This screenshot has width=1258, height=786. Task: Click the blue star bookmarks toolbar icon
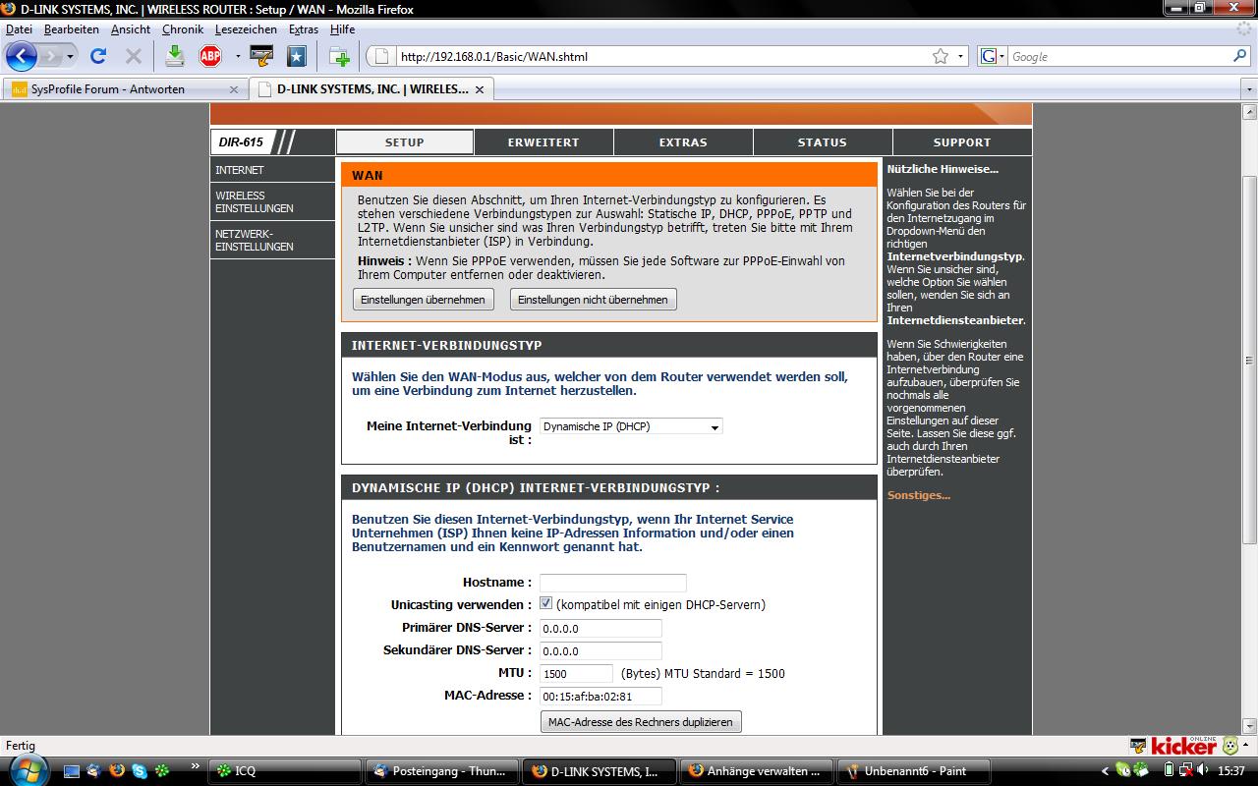[x=297, y=56]
